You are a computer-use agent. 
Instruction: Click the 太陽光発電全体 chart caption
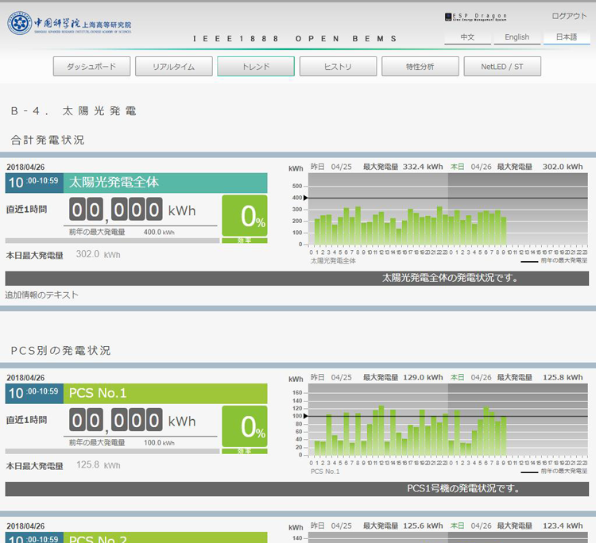pyautogui.click(x=333, y=261)
